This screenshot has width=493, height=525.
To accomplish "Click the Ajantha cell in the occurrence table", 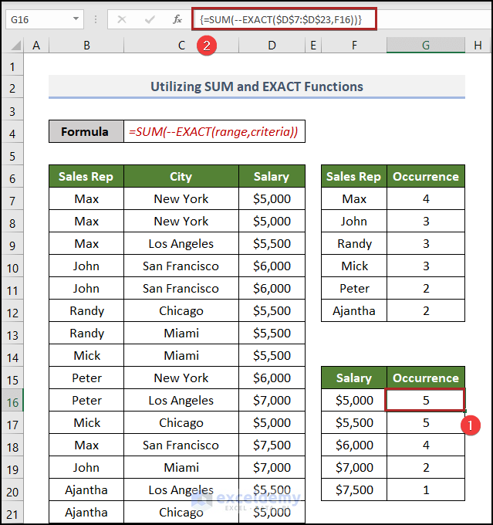I will pos(354,311).
